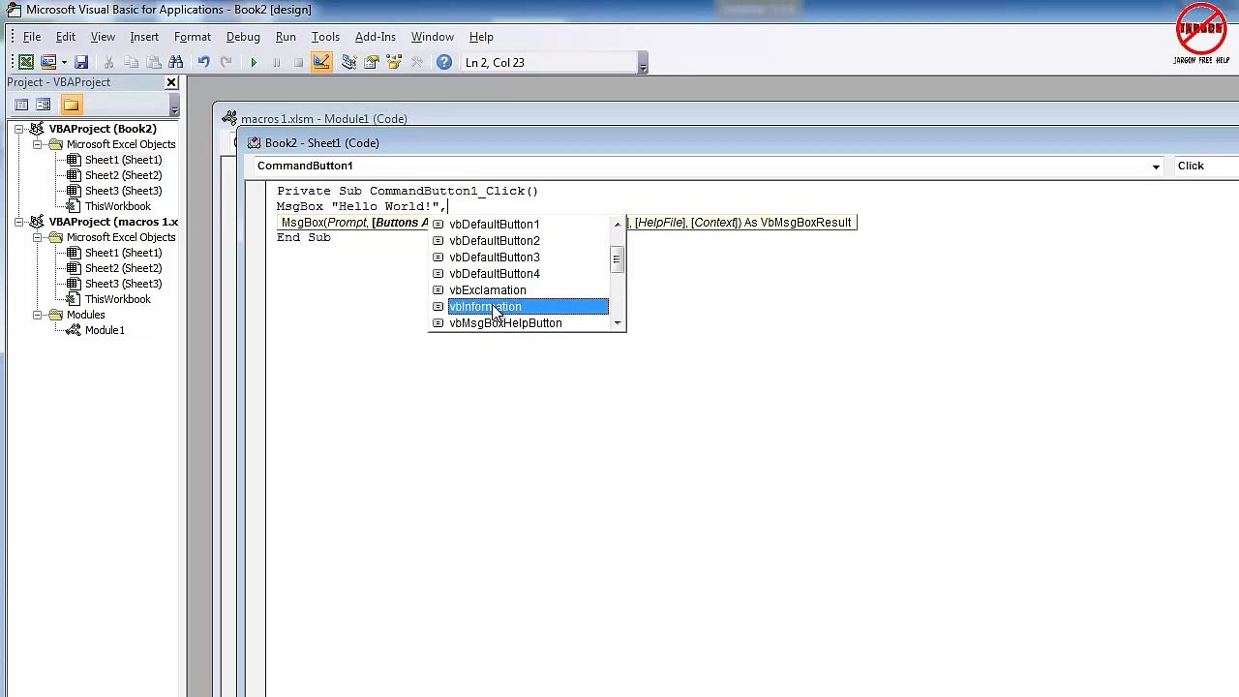Click autocomplete list scroll down arrow
Image resolution: width=1239 pixels, height=697 pixels.
click(618, 323)
